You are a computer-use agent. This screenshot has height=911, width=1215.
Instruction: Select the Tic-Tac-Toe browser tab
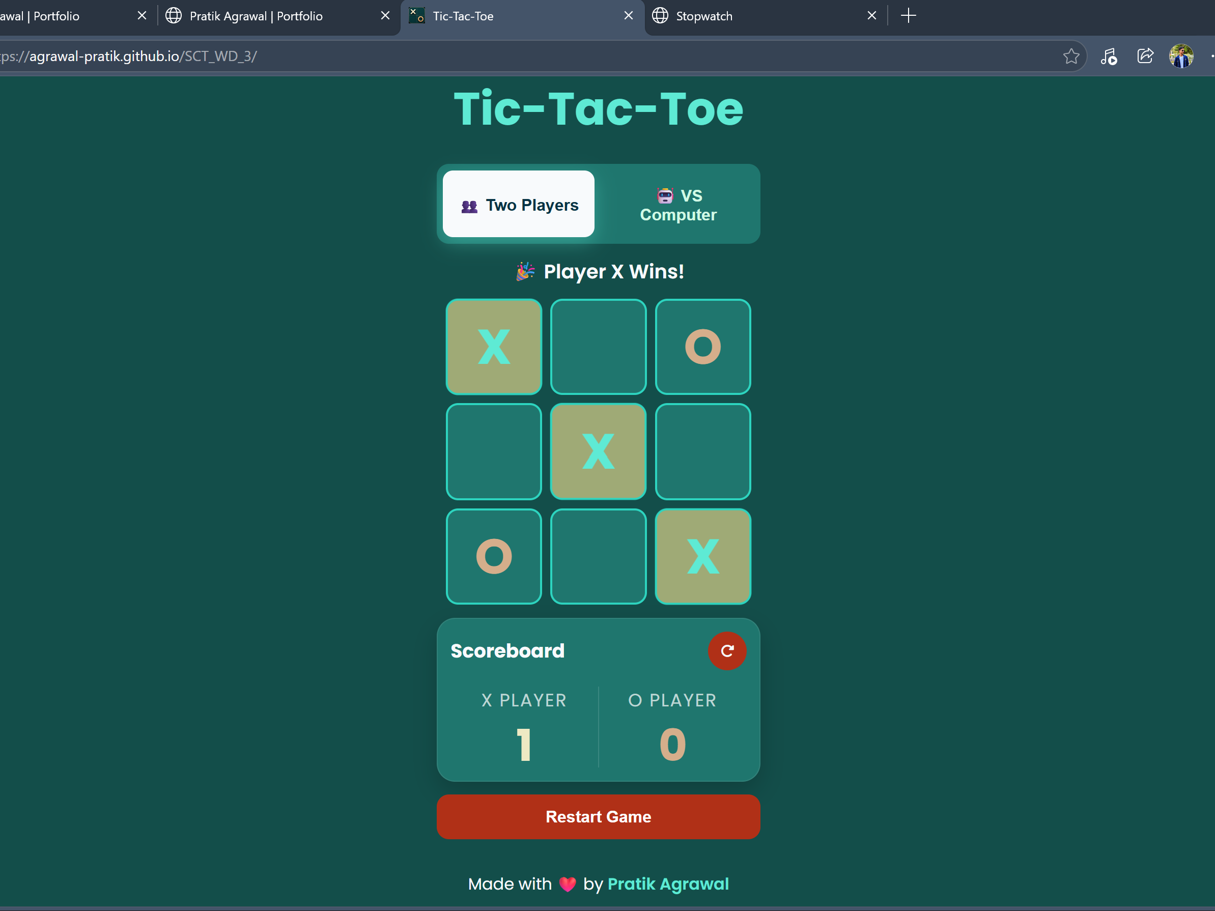coord(523,16)
